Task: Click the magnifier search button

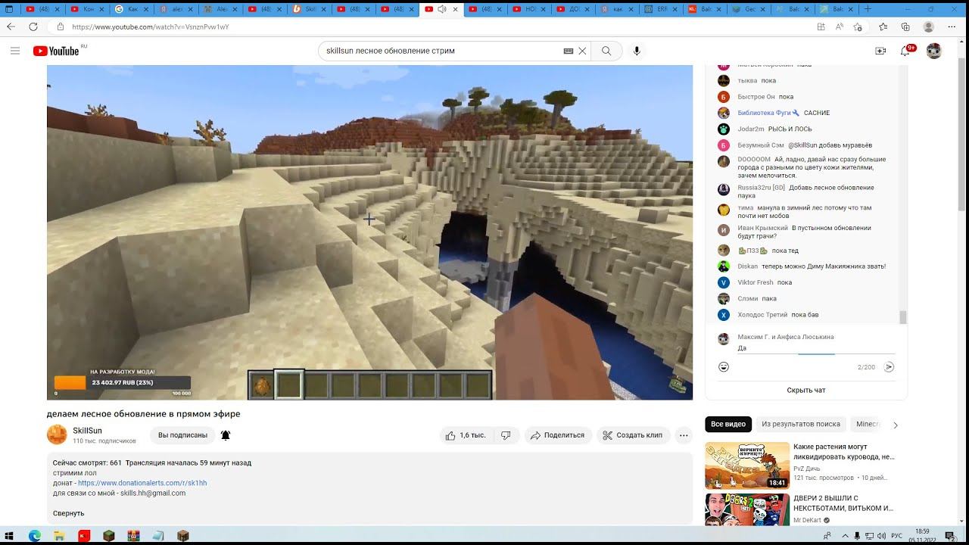Action: 606,51
